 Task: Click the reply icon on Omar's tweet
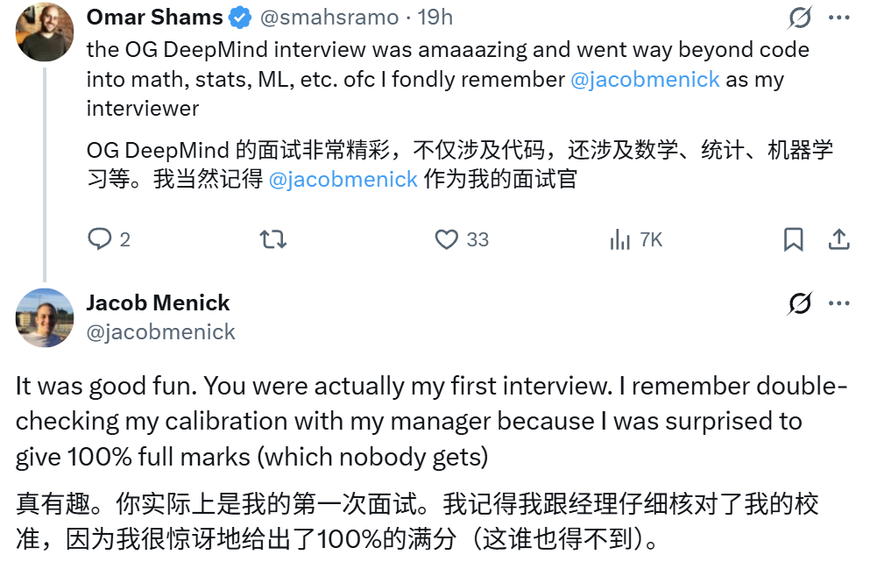coord(101,239)
